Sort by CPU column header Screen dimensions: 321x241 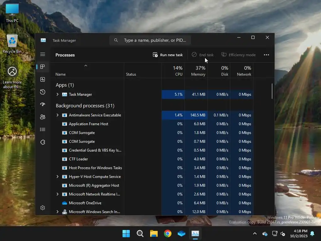[x=173, y=71]
